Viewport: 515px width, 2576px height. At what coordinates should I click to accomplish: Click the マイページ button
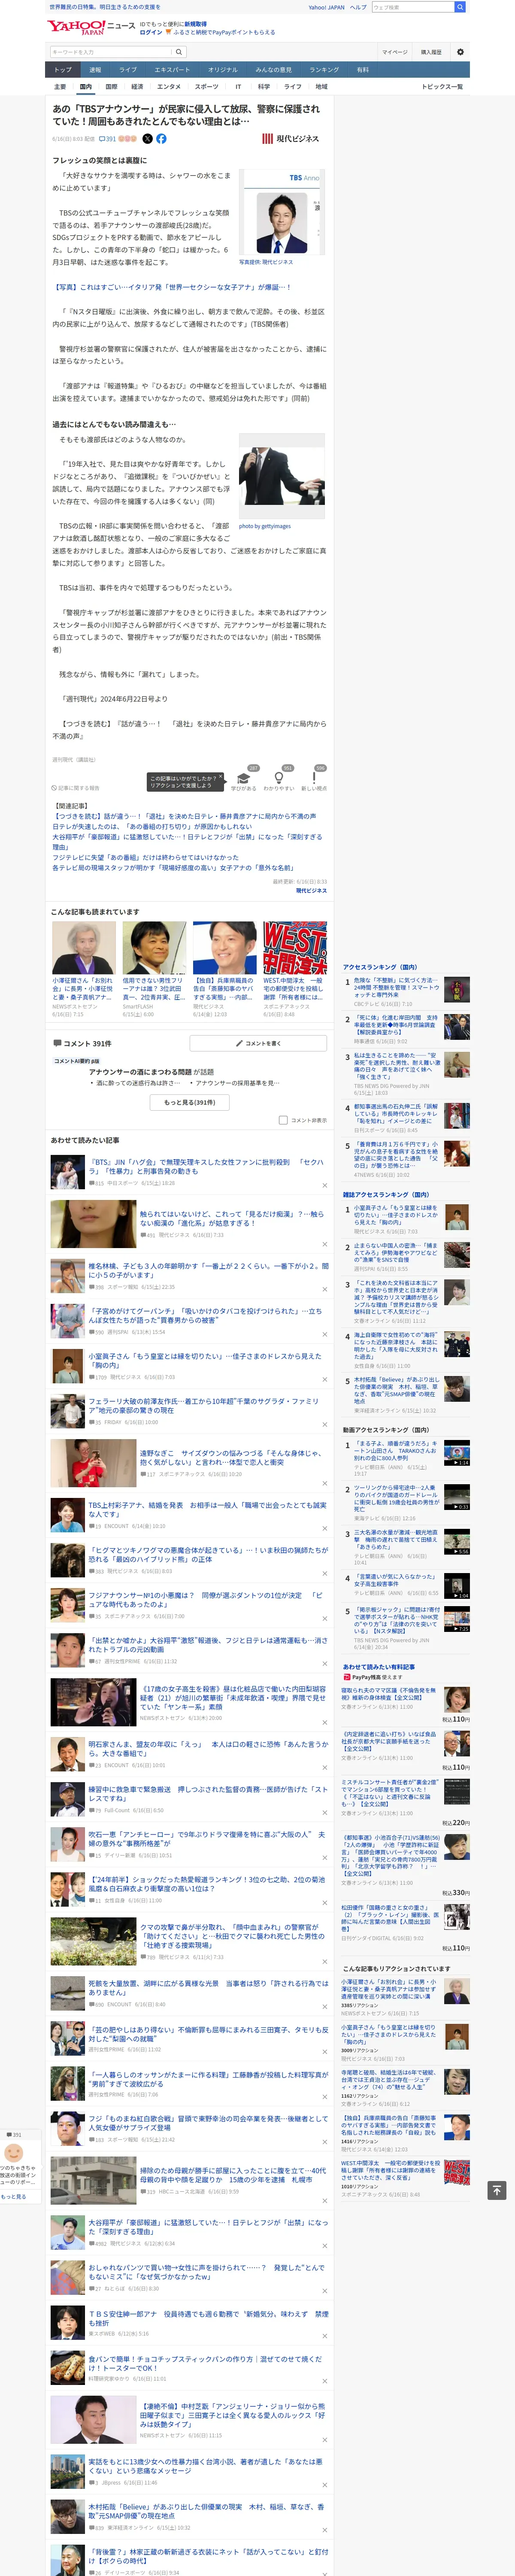pyautogui.click(x=394, y=52)
